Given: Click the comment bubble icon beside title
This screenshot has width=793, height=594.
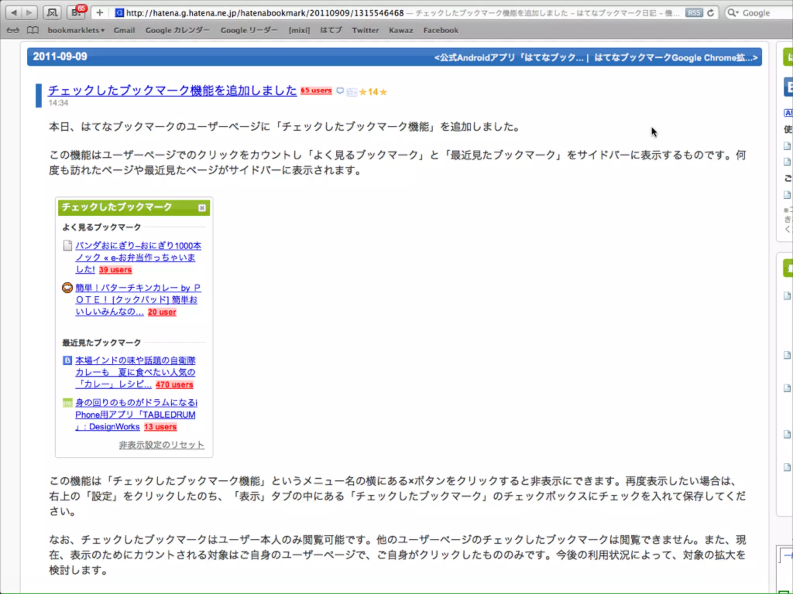Looking at the screenshot, I should [x=340, y=91].
